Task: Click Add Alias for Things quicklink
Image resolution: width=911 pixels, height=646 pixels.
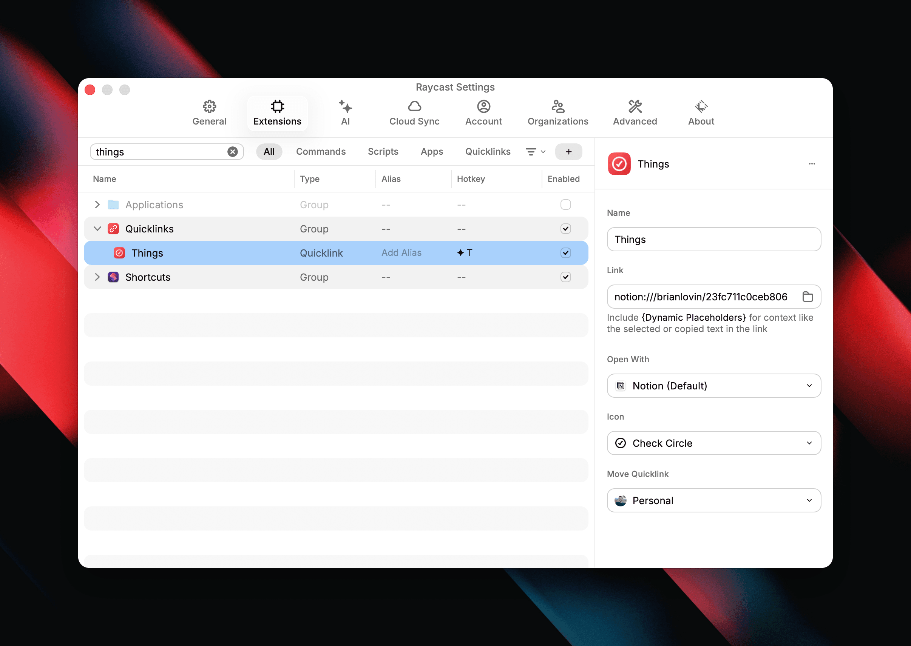Action: [401, 253]
